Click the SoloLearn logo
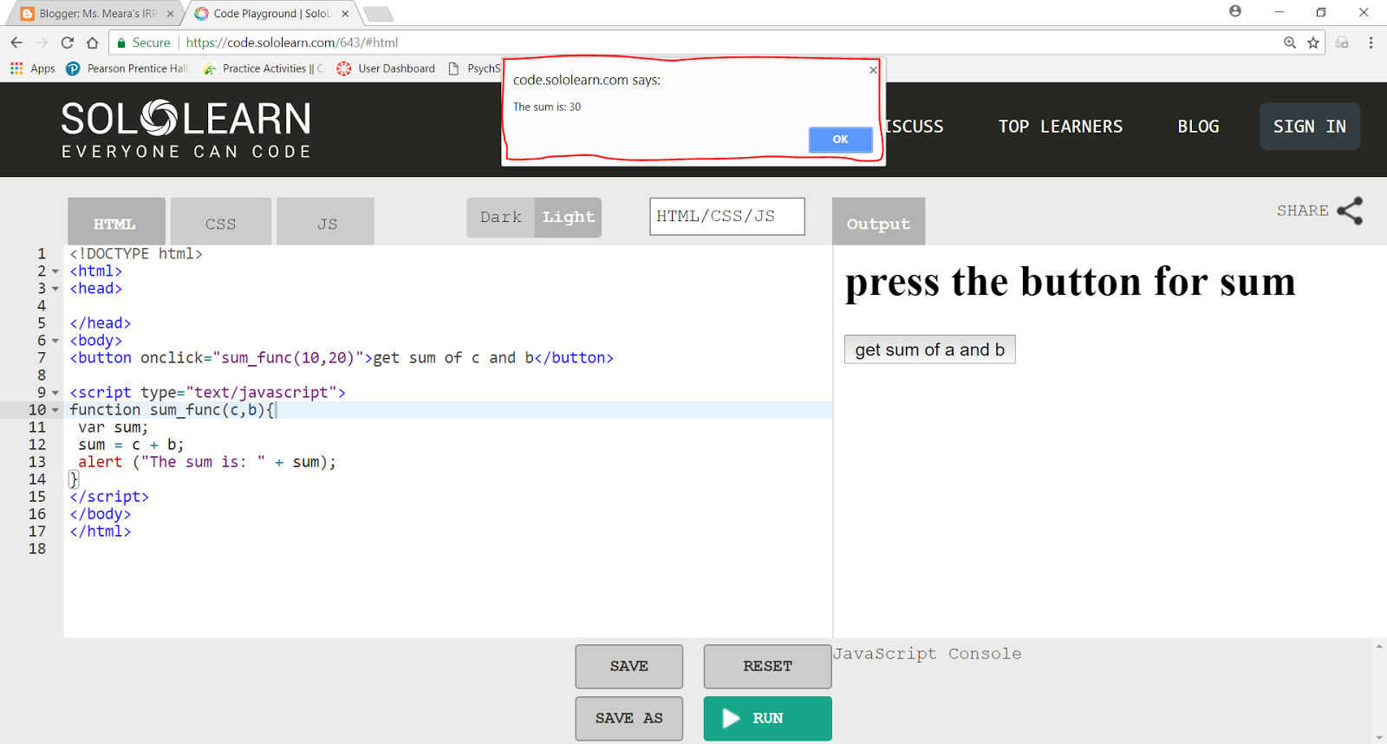 pyautogui.click(x=186, y=130)
